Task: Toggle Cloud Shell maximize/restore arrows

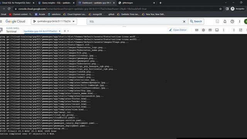Action: click(234, 30)
